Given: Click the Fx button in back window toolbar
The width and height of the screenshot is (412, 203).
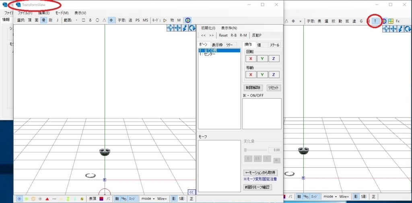Looking at the screenshot, I should (398, 21).
